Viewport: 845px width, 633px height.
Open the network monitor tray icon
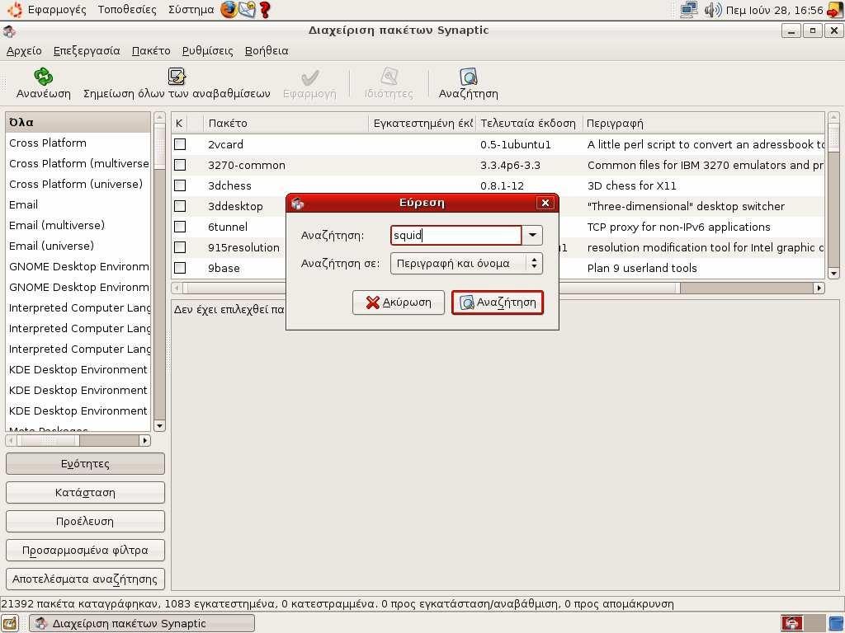[x=688, y=10]
